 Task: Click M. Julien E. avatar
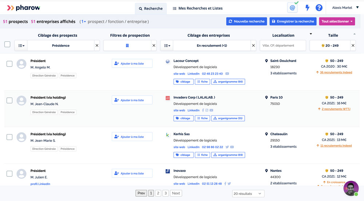click(21, 174)
